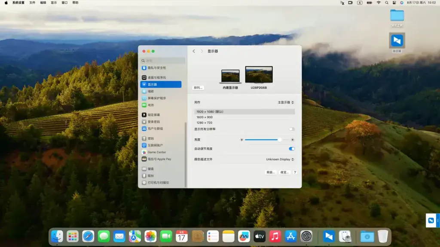The height and width of the screenshot is (247, 440).
Task: Select 显示器 in the sidebar
Action: coord(161,84)
